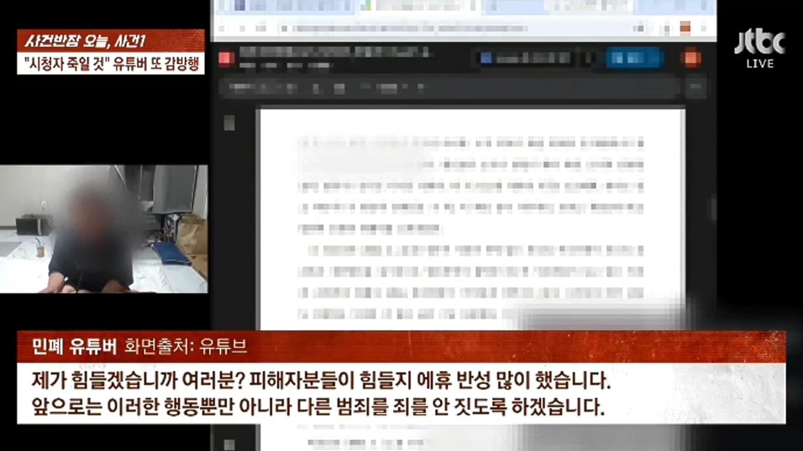The height and width of the screenshot is (451, 803).
Task: Click the '사건반장 오늘, 사건1' segment title
Action: pos(85,41)
